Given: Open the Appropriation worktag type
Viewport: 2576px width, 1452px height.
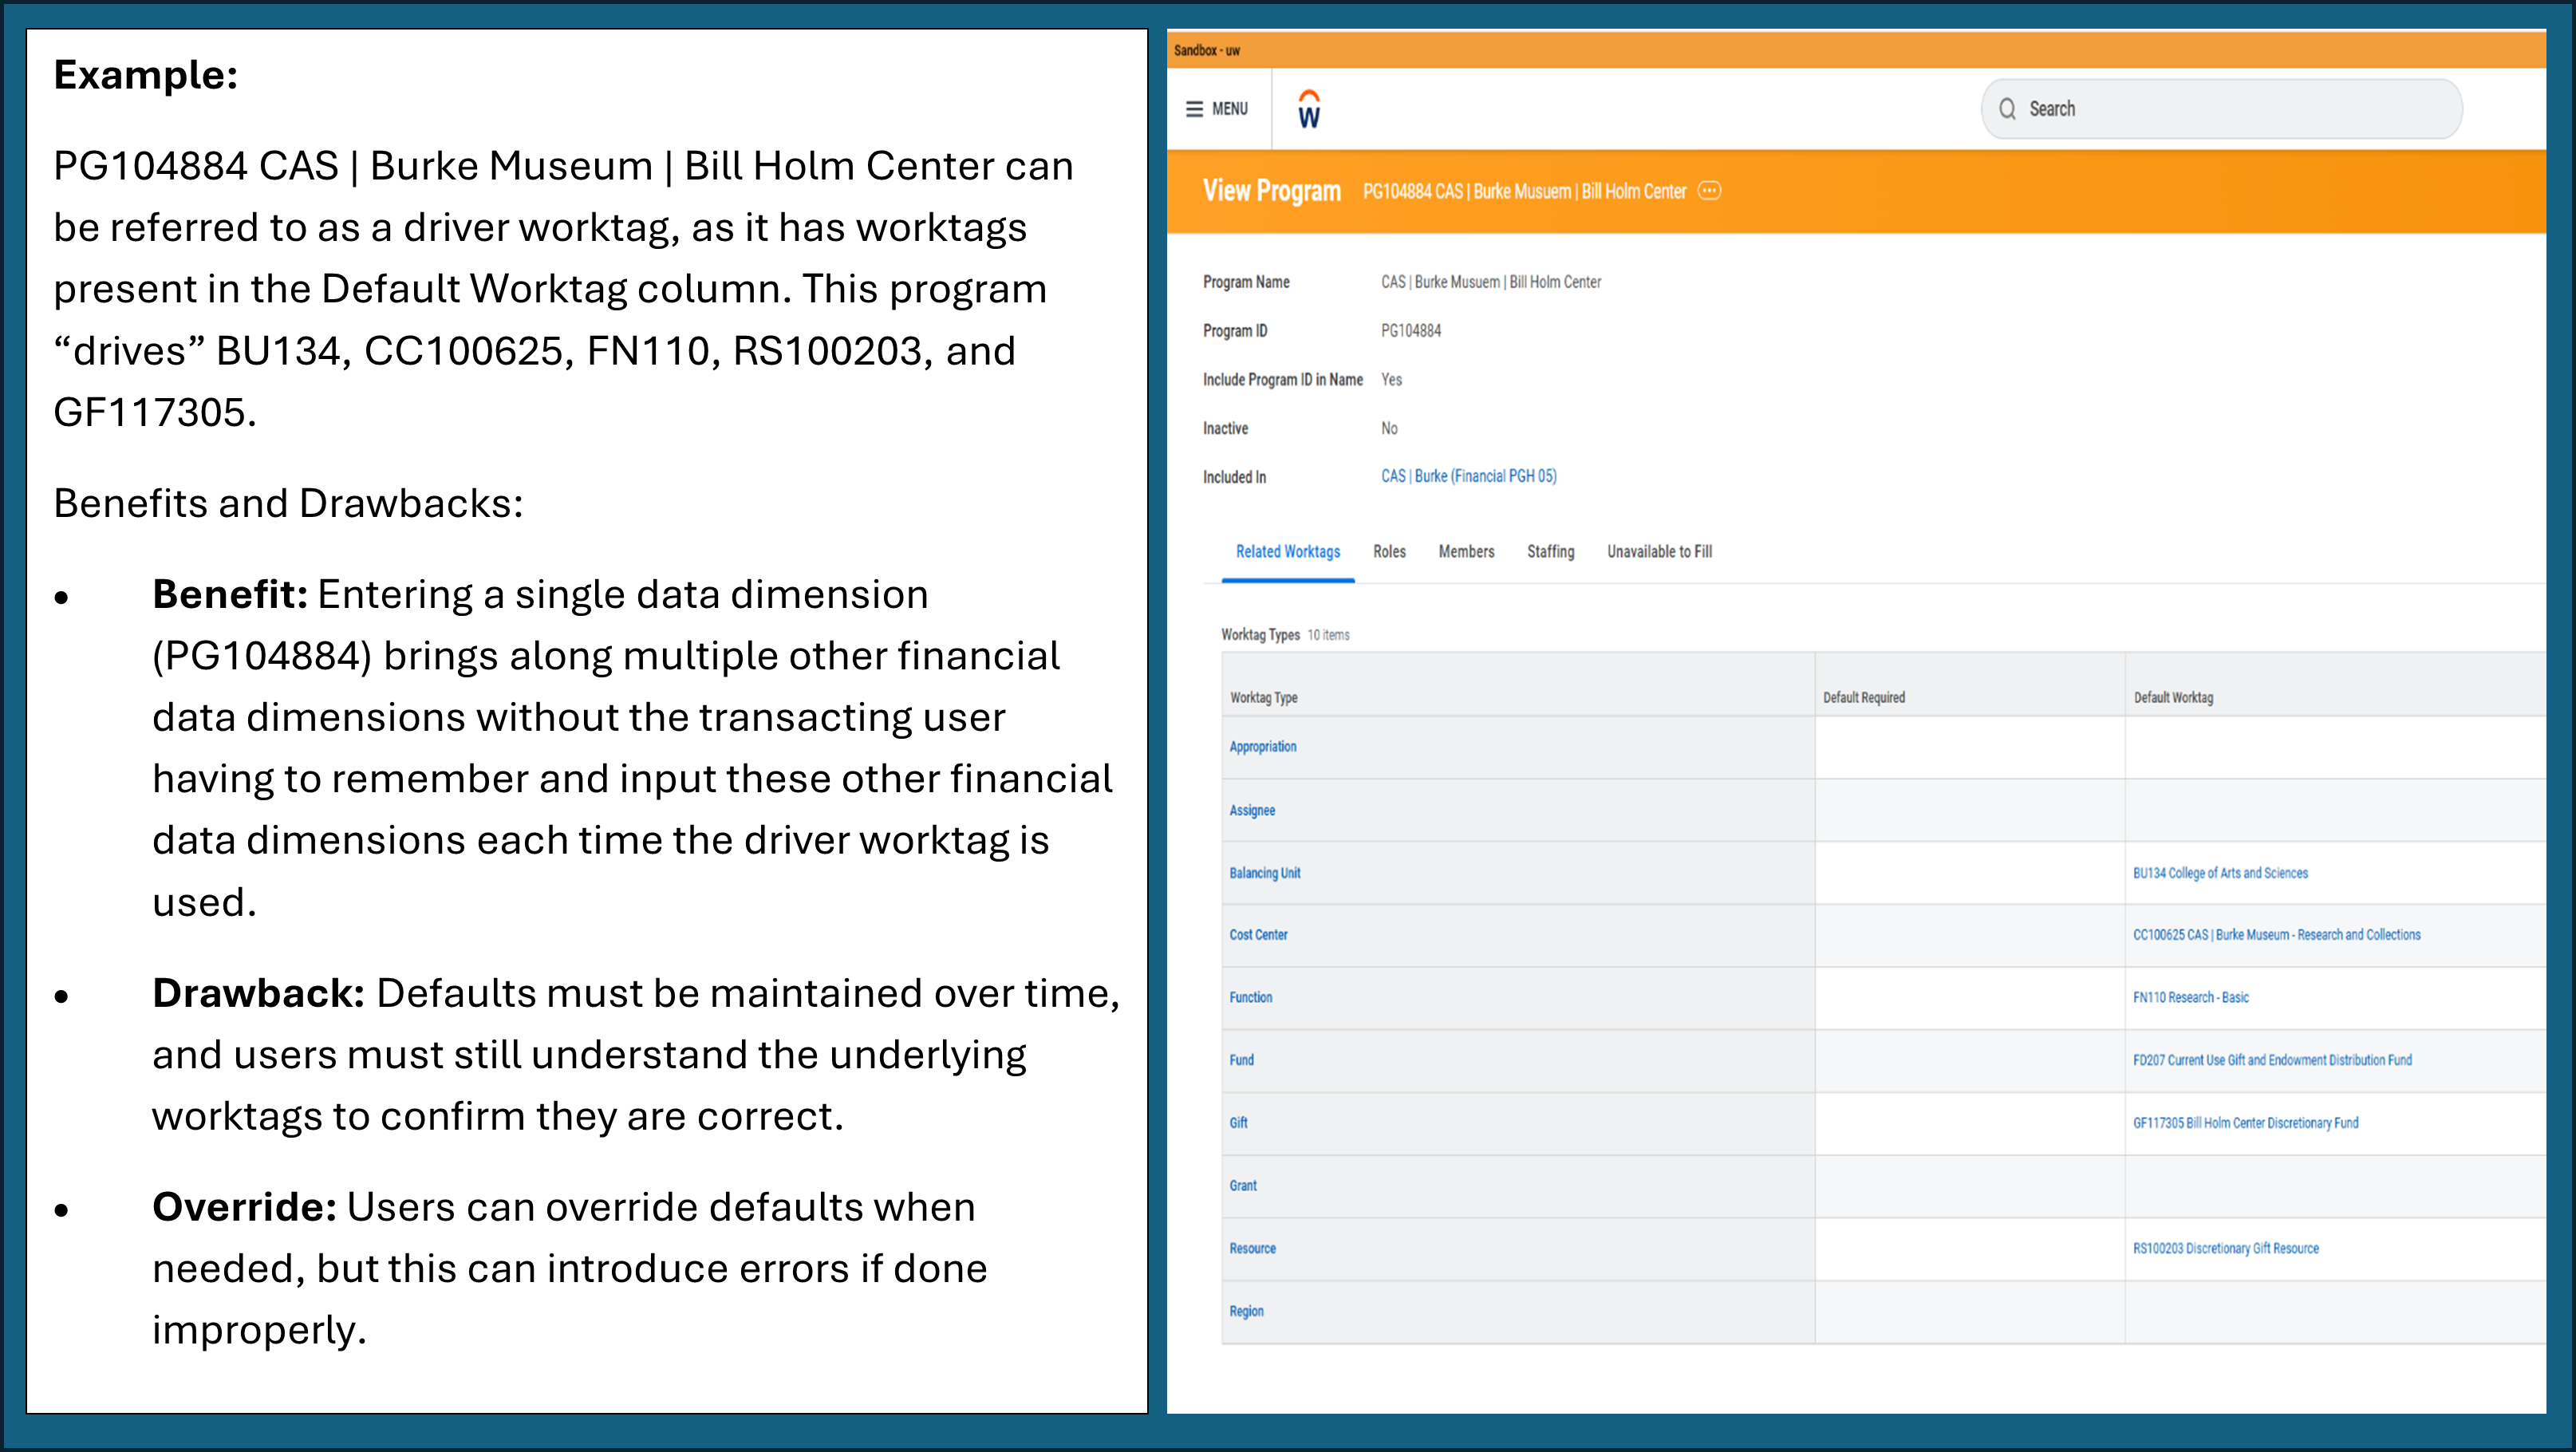Looking at the screenshot, I should pos(1263,746).
